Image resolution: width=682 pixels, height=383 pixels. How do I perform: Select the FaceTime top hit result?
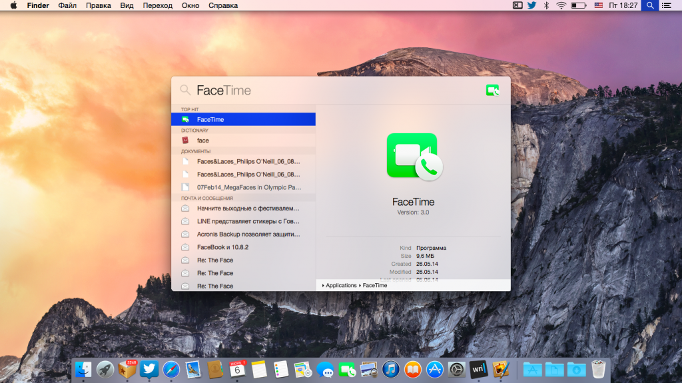243,119
